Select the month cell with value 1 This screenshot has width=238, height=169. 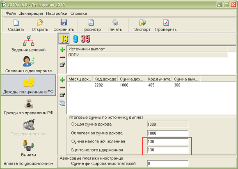(69, 85)
